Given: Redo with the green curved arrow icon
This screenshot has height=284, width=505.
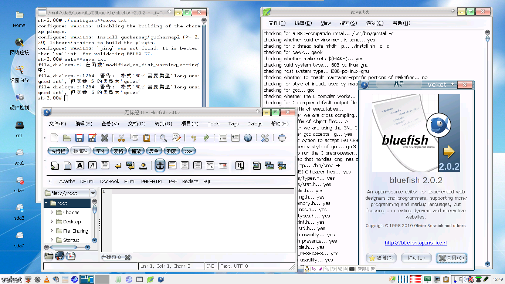Looking at the screenshot, I should pos(206,138).
